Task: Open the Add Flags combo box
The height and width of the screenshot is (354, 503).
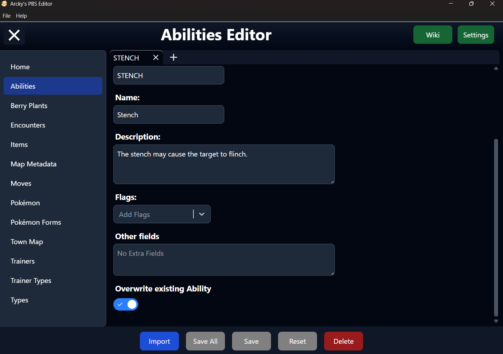Action: 162,214
